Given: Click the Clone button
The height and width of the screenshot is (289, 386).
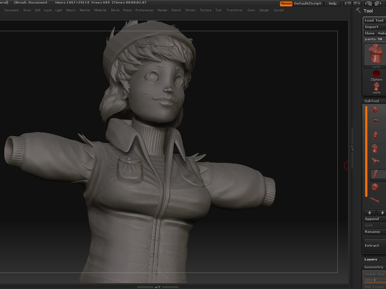Looking at the screenshot, I should 370,33.
